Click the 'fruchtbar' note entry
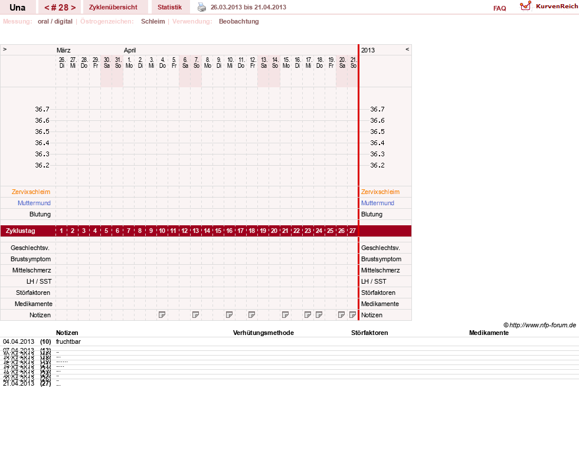The height and width of the screenshot is (450, 579). [x=68, y=341]
